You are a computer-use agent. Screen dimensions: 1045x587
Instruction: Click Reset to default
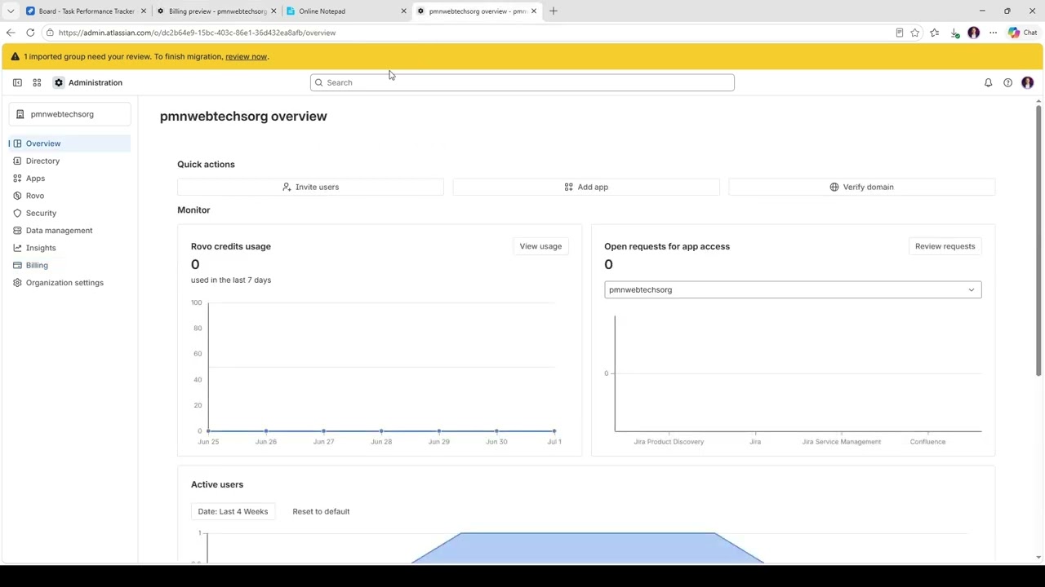pyautogui.click(x=321, y=511)
